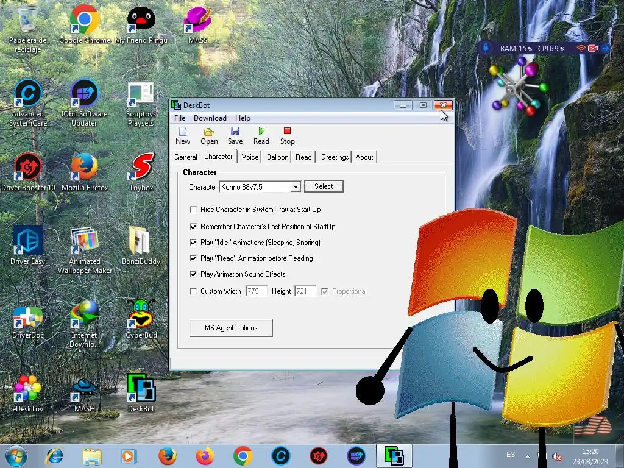The width and height of the screenshot is (624, 468).
Task: Select the Driver Easy desktop icon
Action: (27, 246)
